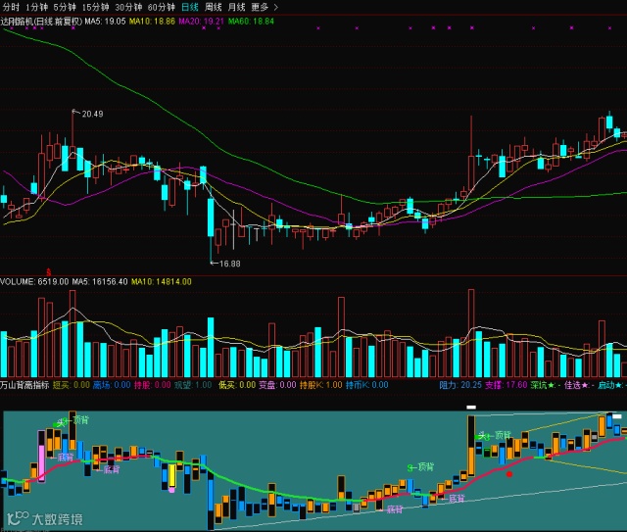Click the 启动★ indicator label
Image resolution: width=627 pixels, height=532 pixels.
tap(612, 385)
